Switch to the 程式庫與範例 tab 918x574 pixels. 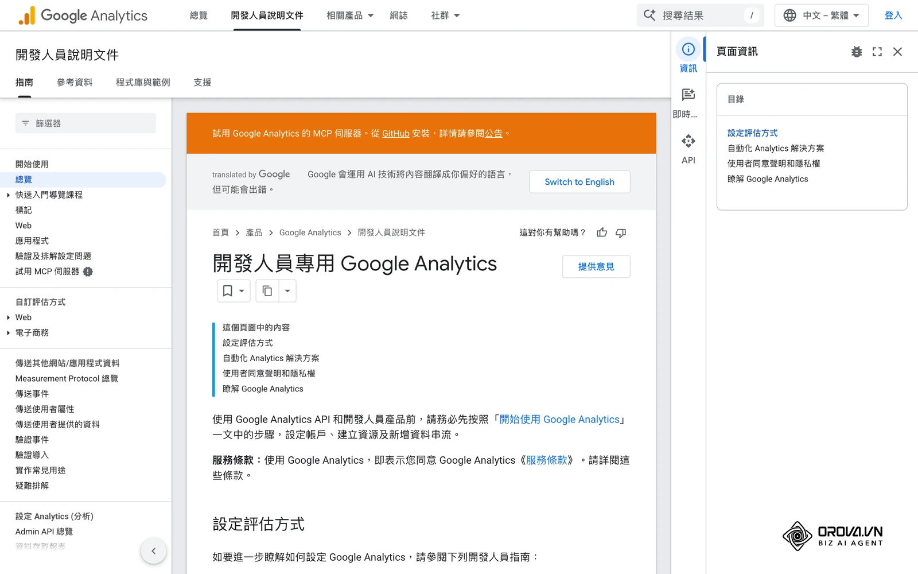point(143,82)
